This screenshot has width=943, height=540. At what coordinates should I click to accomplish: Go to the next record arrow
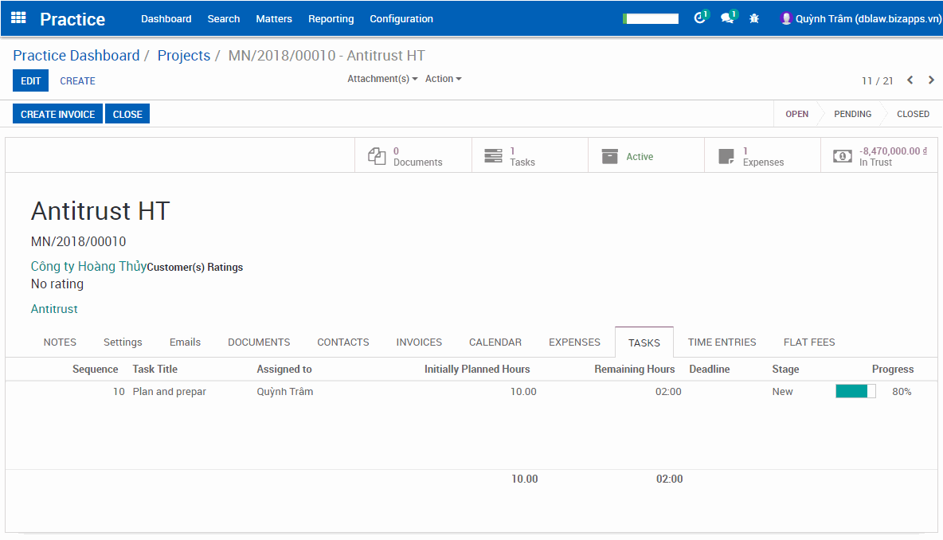pyautogui.click(x=931, y=80)
